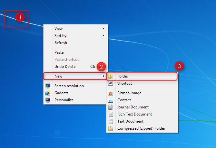Click the Shortcut arrow icon
216x148 pixels.
click(x=111, y=83)
